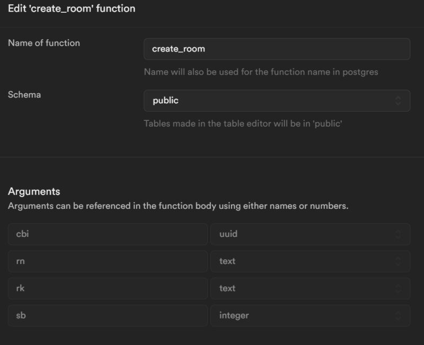This screenshot has height=345, width=424.
Task: Open the Schema dropdown showing 'public'
Action: point(276,100)
